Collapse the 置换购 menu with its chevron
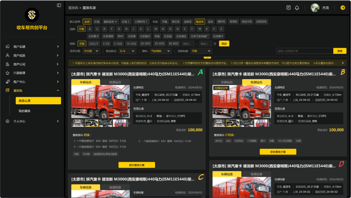 [x=58, y=91]
